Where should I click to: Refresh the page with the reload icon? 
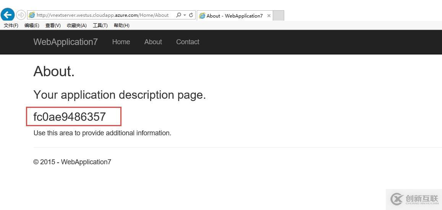click(x=191, y=15)
